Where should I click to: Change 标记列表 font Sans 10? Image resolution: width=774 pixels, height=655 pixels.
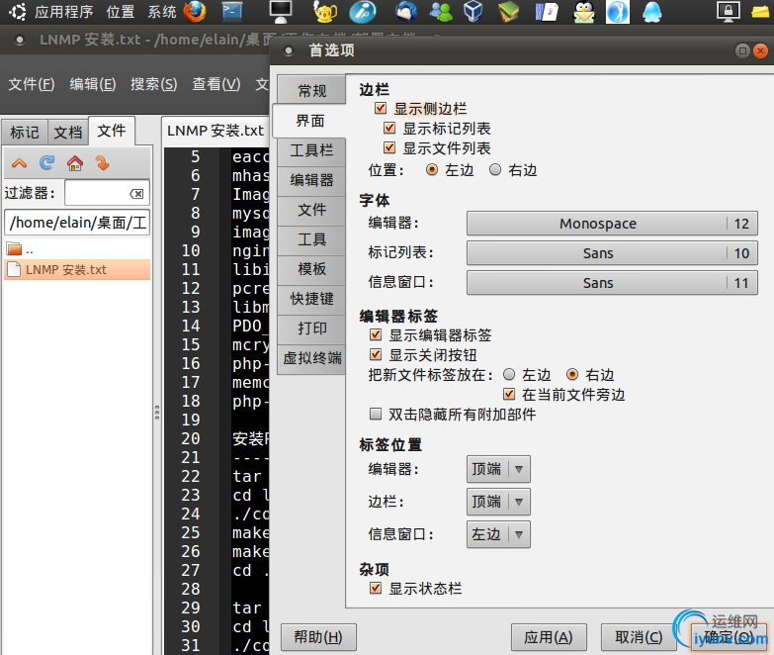coord(612,253)
